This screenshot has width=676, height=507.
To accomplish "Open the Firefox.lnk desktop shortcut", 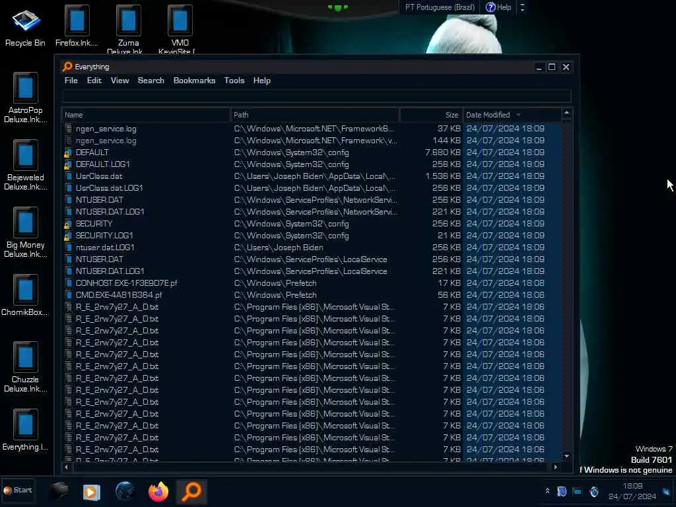I will (x=77, y=26).
